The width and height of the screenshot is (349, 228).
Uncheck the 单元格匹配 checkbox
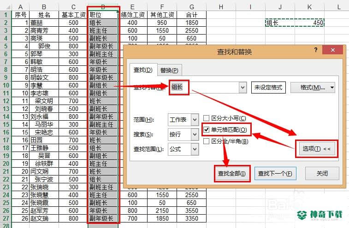click(207, 129)
